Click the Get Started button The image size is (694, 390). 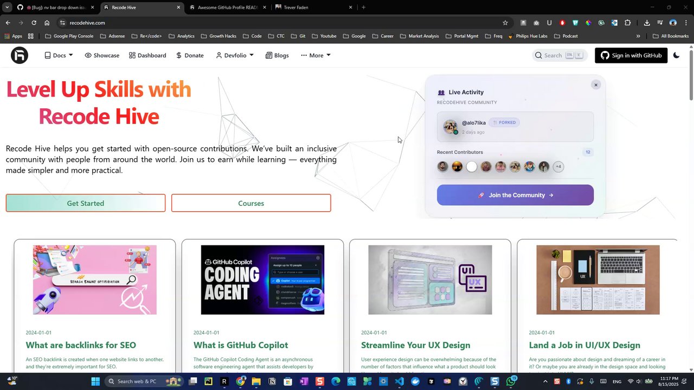[x=86, y=203]
